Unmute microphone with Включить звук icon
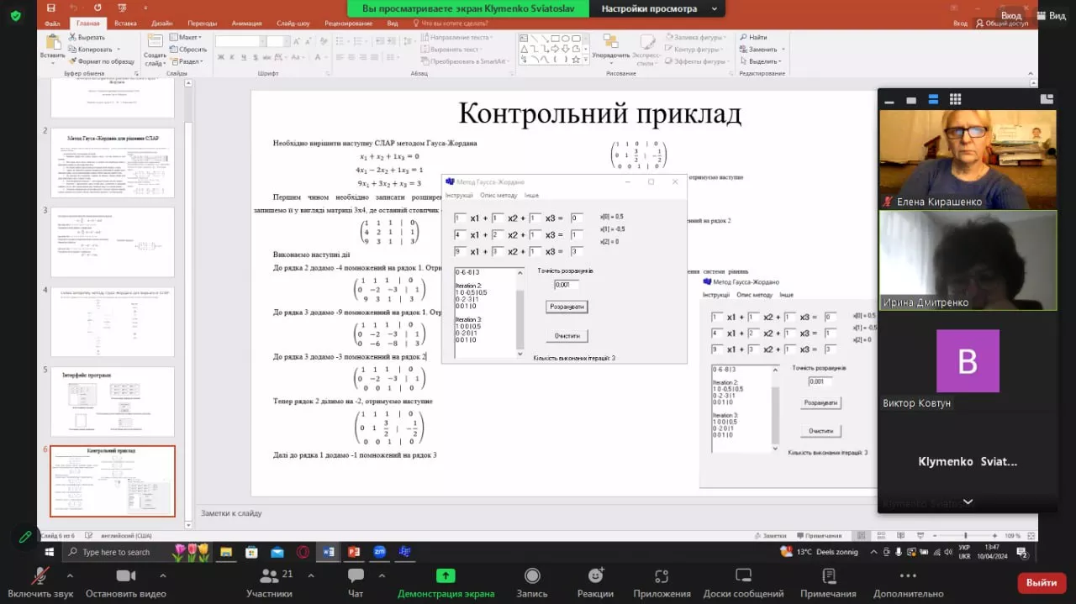Screen dimensions: 1076x604 (x=40, y=575)
